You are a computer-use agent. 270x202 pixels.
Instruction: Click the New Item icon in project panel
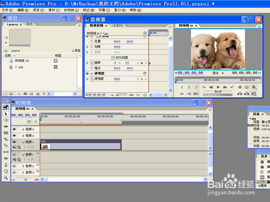click(38, 94)
